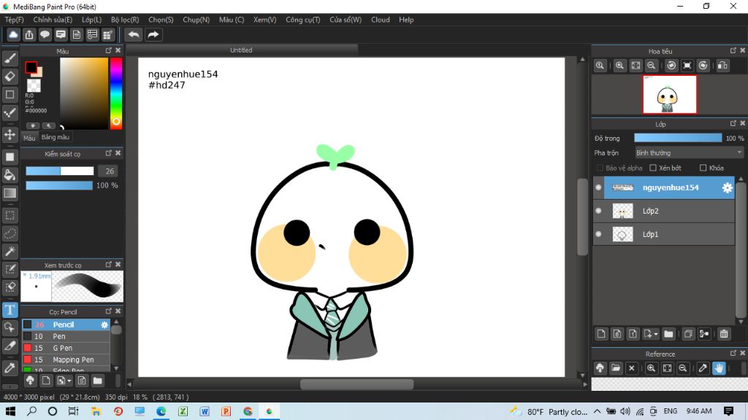This screenshot has width=748, height=420.
Task: Select the Mapping Pen brush
Action: (66, 359)
